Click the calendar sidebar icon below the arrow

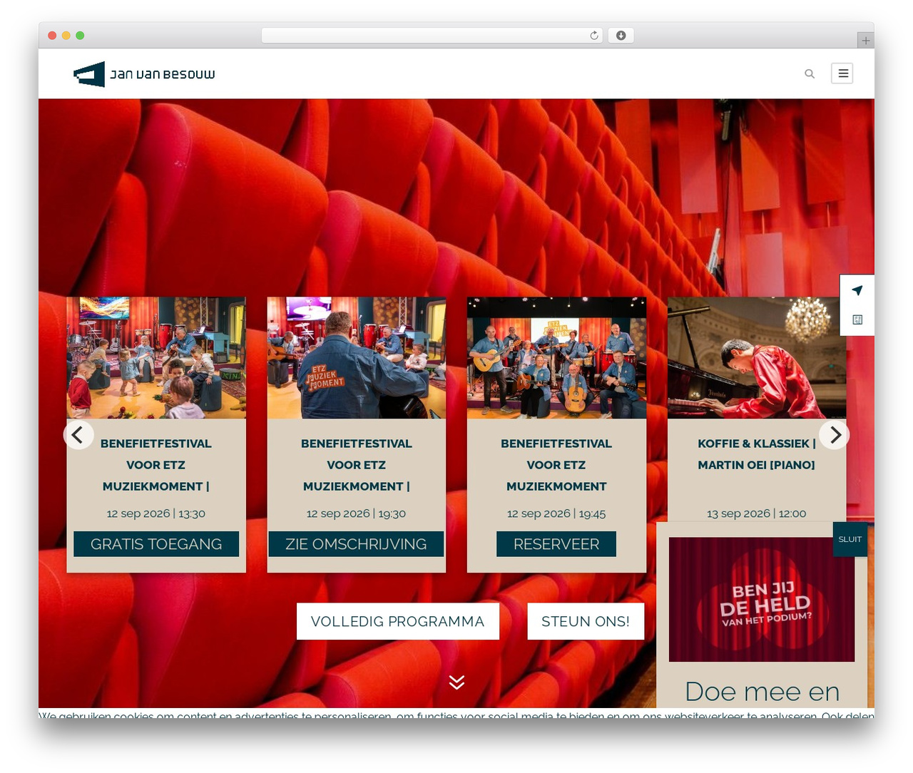pyautogui.click(x=857, y=319)
